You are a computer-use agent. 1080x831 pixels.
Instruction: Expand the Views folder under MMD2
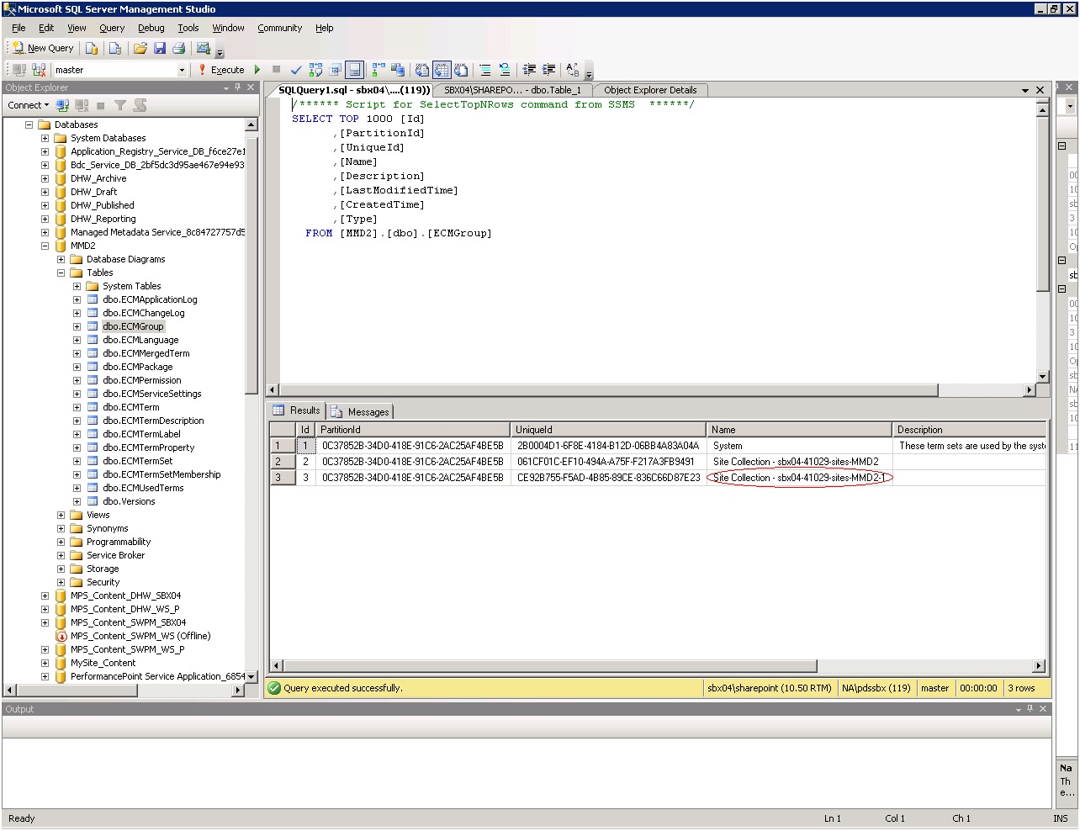click(60, 515)
